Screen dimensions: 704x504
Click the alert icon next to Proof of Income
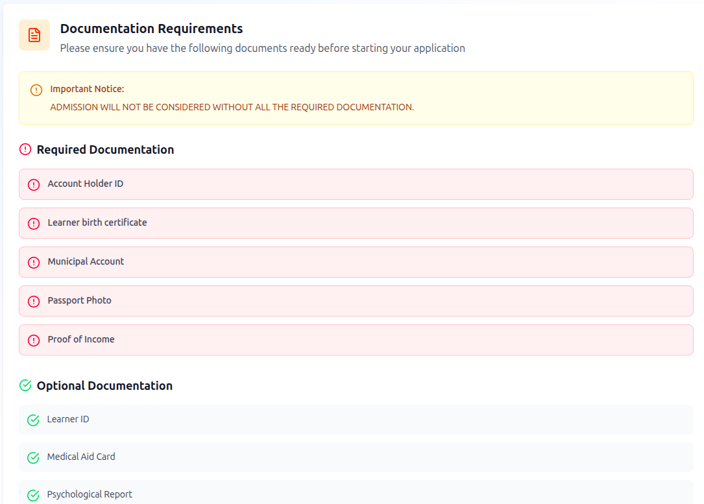pyautogui.click(x=34, y=341)
